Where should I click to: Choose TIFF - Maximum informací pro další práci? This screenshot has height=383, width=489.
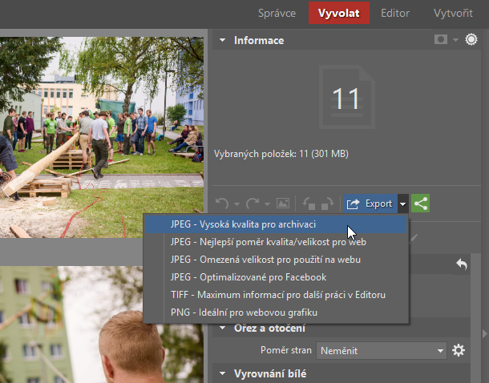click(276, 295)
